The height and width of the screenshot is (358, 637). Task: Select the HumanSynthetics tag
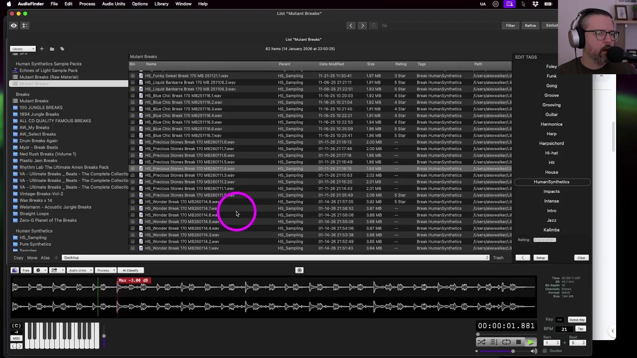[x=551, y=182]
